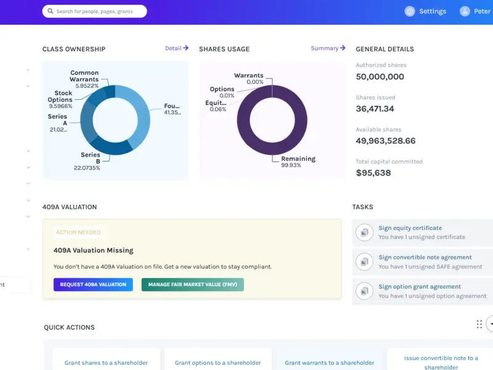Expand the second sidebar chevron from the top
This screenshot has height=370, width=493.
[28, 86]
